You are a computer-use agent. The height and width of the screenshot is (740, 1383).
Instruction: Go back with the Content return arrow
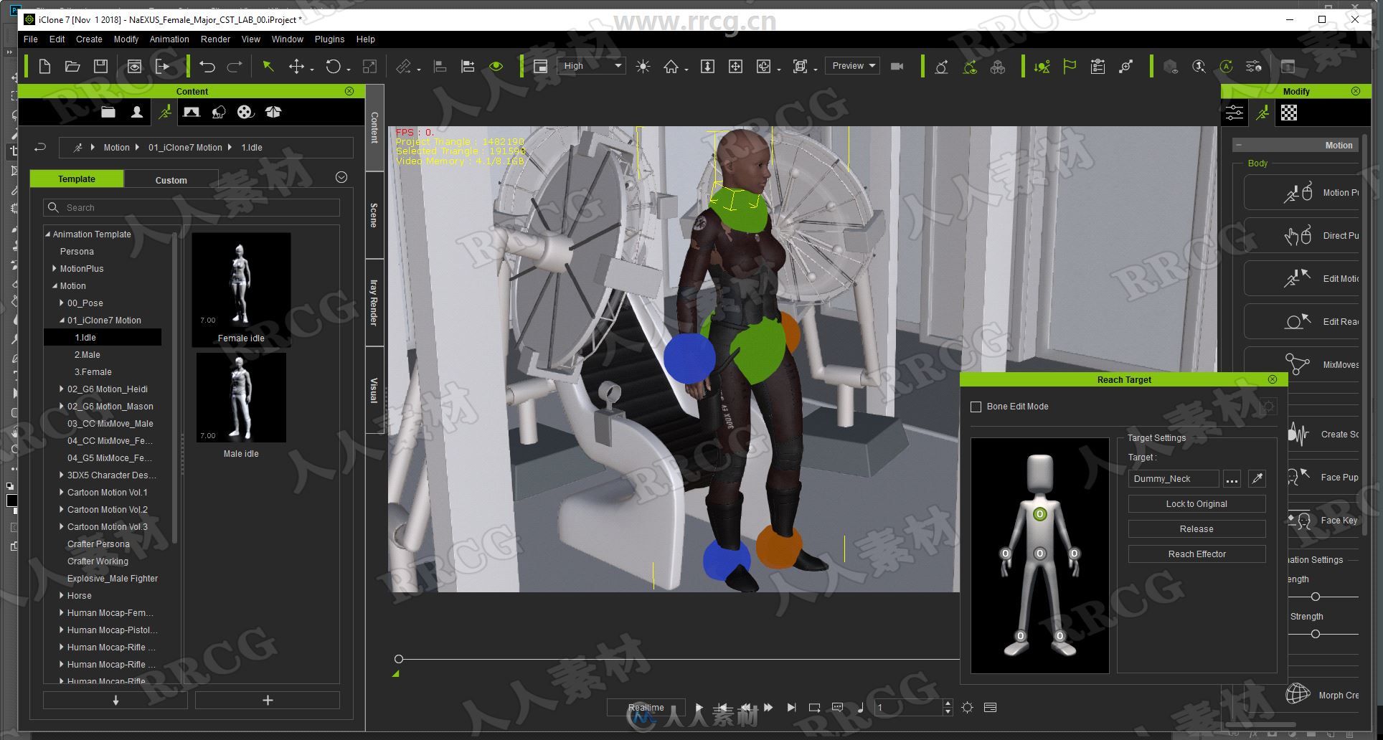40,147
